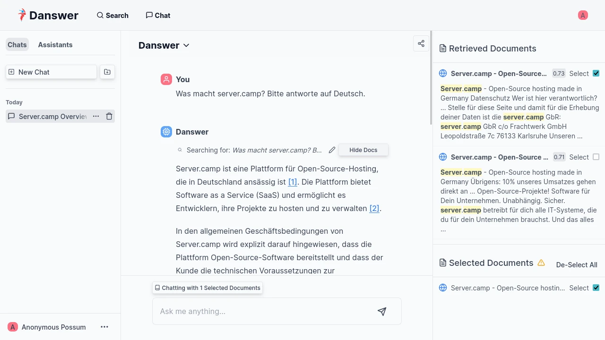This screenshot has width=605, height=340.
Task: Uncheck the 0.73 score document checkbox
Action: pyautogui.click(x=596, y=73)
